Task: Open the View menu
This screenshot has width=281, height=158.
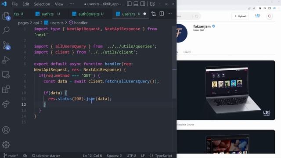Action: click(x=59, y=4)
